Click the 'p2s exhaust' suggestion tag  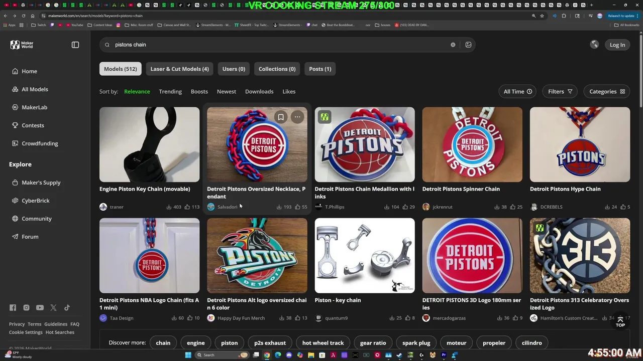(x=270, y=343)
